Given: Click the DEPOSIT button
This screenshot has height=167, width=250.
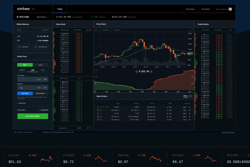Looking at the screenshot, I should click(x=23, y=47).
